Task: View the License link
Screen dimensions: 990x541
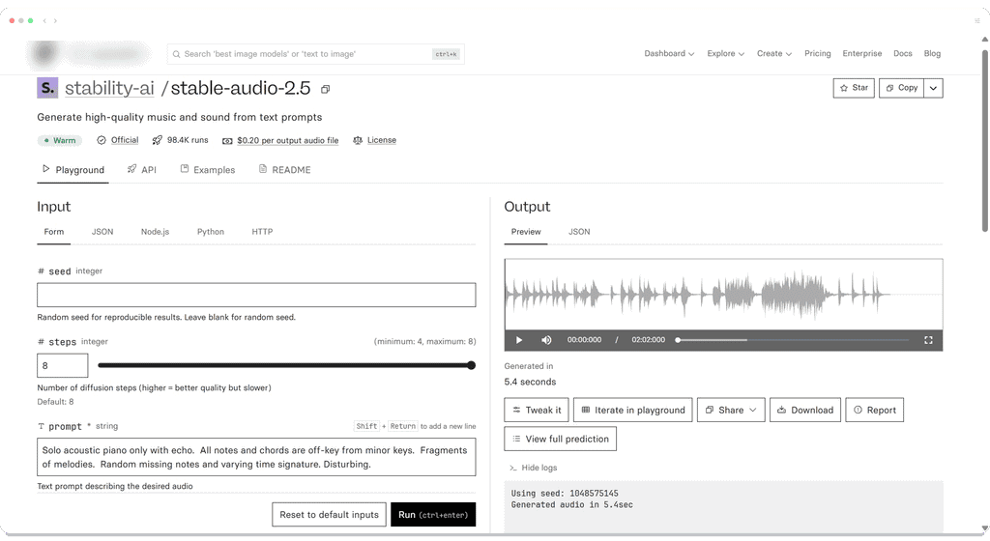Action: click(381, 140)
